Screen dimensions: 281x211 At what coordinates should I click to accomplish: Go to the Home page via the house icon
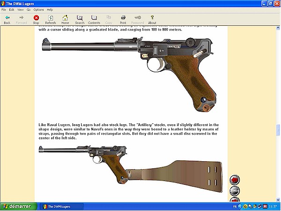pos(65,19)
